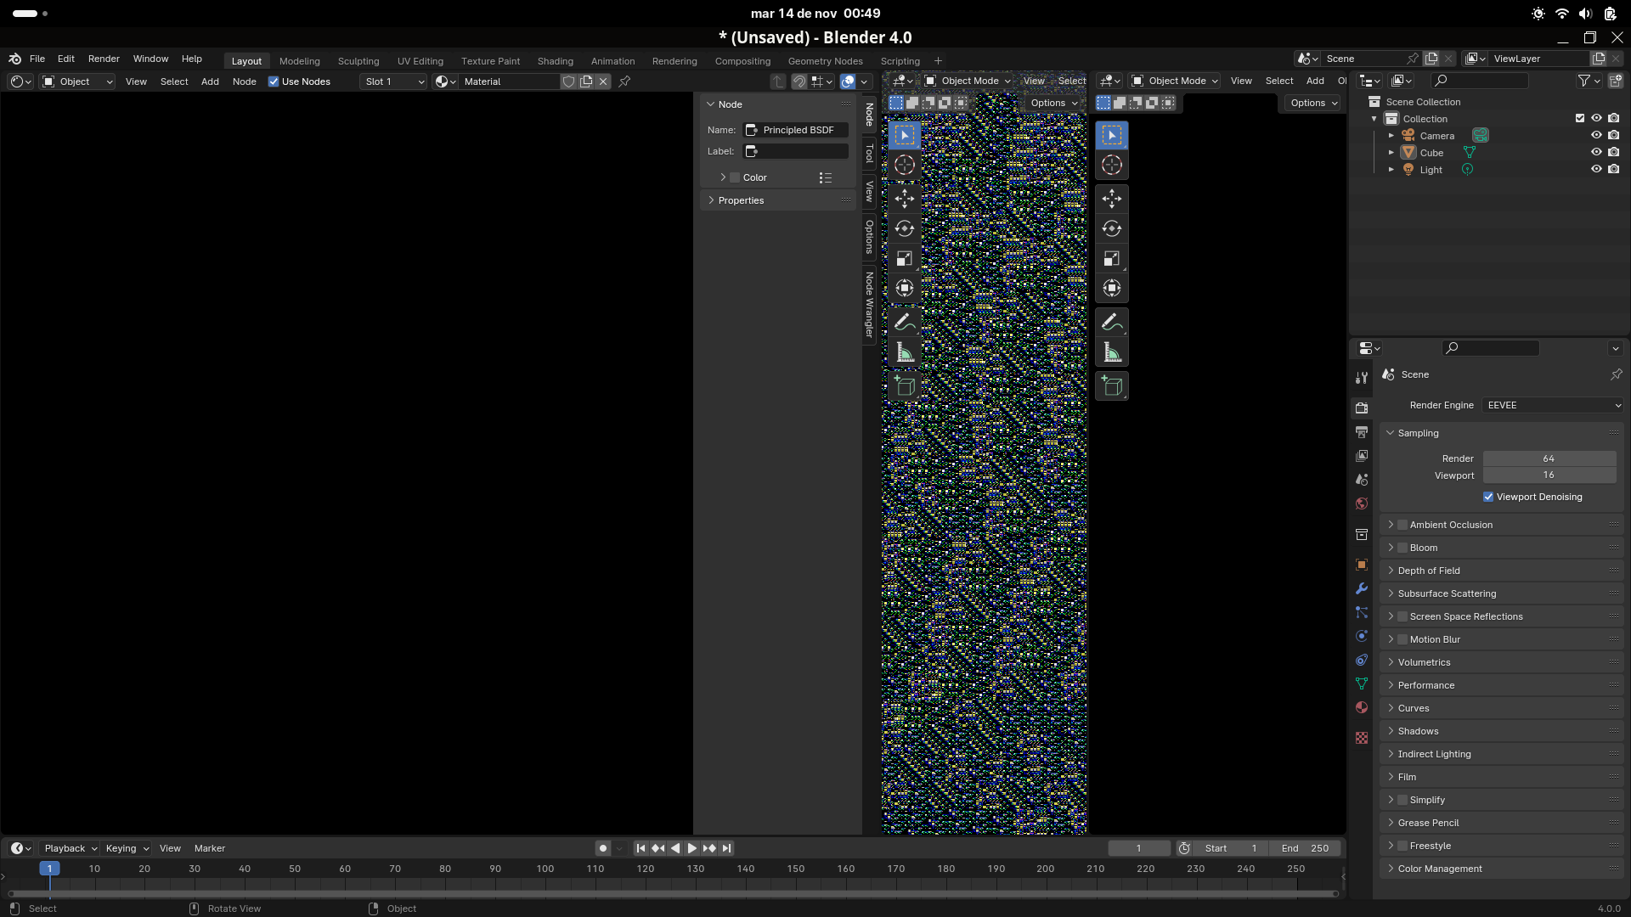1631x917 pixels.
Task: Hide the Cube in viewport via eye icon
Action: (x=1596, y=152)
